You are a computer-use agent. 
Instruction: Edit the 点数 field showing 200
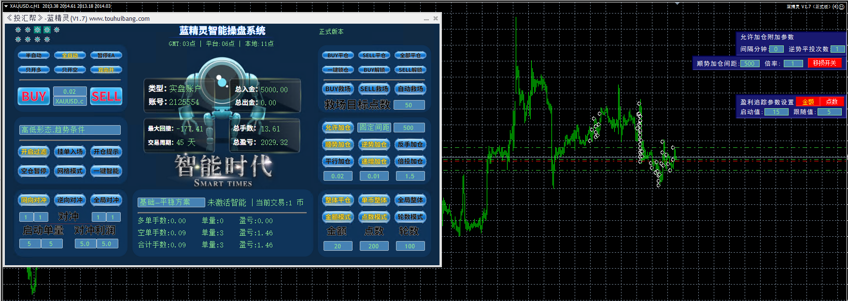[x=374, y=246]
